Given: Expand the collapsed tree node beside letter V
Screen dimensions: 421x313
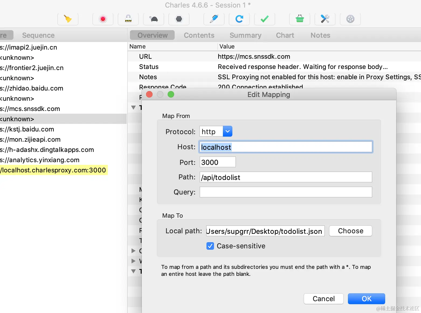Looking at the screenshot, I should [x=133, y=261].
